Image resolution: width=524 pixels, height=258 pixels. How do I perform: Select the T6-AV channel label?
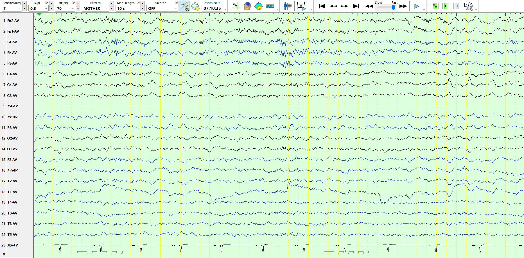coord(12,224)
